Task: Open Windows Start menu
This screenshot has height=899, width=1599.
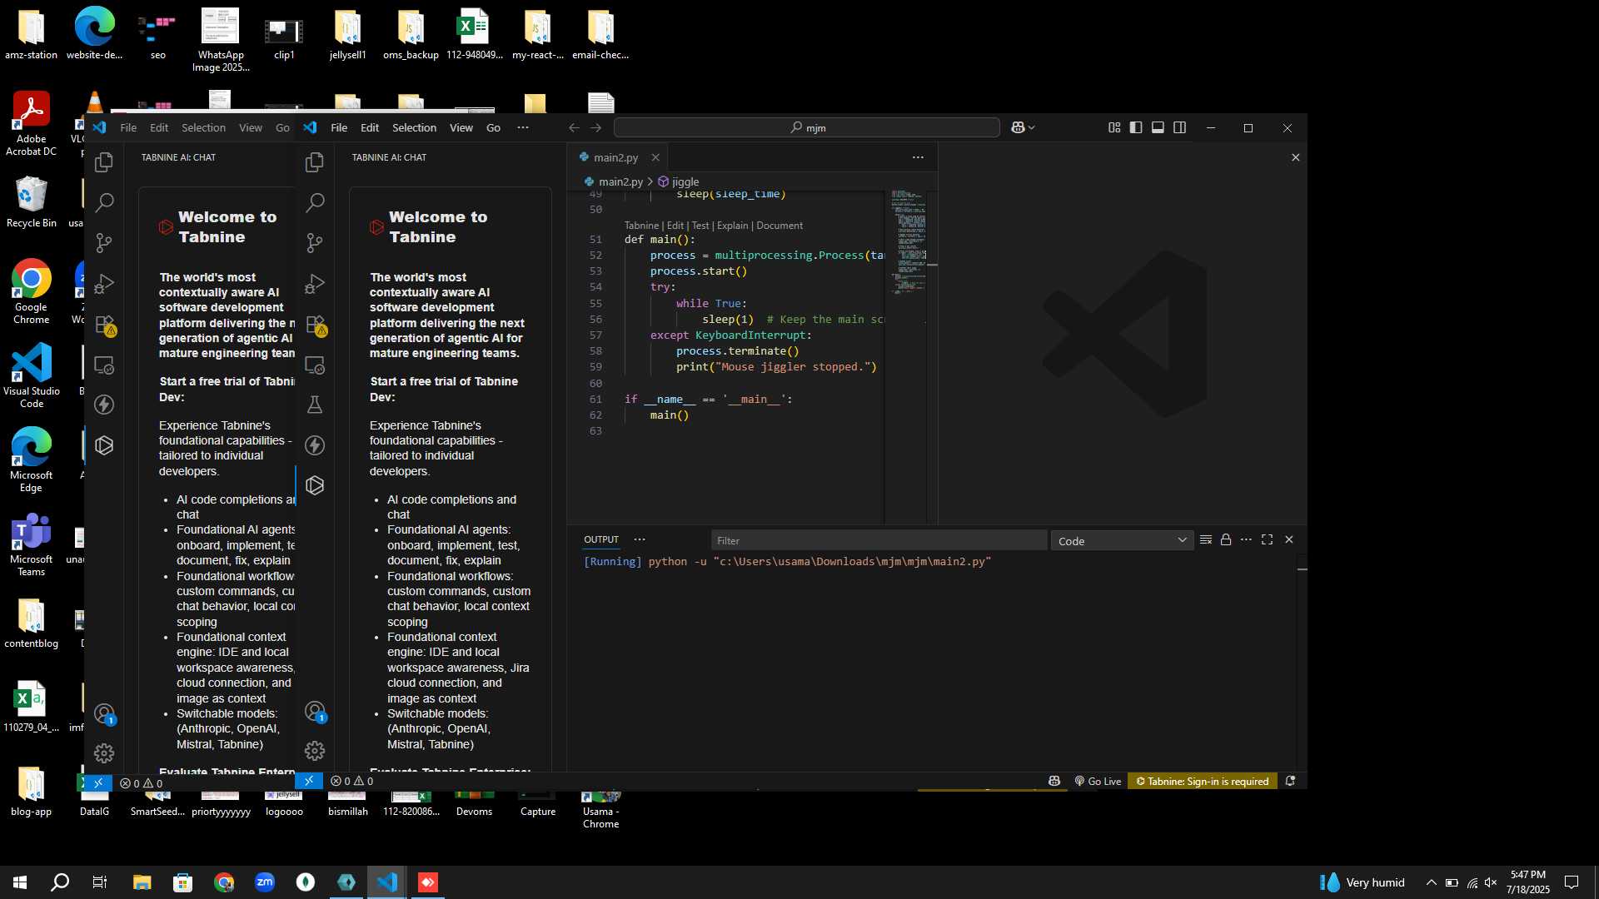Action: pos(20,882)
